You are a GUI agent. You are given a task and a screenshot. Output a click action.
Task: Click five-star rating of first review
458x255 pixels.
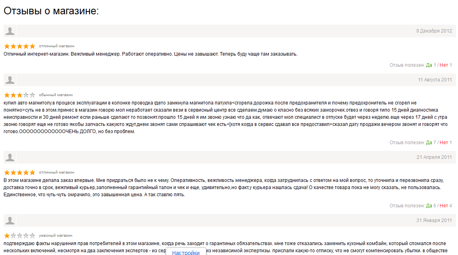19,46
